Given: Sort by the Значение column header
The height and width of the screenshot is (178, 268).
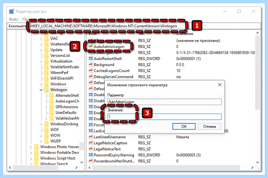Looking at the screenshot, I should [x=184, y=34].
